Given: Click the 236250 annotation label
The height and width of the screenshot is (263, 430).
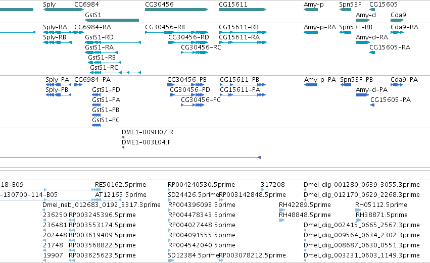Looking at the screenshot, I should 55,215.
